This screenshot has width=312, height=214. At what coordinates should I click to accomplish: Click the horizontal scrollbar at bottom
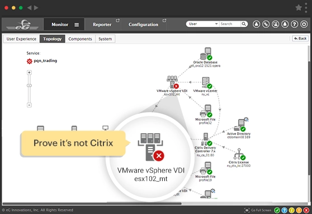pos(92,203)
